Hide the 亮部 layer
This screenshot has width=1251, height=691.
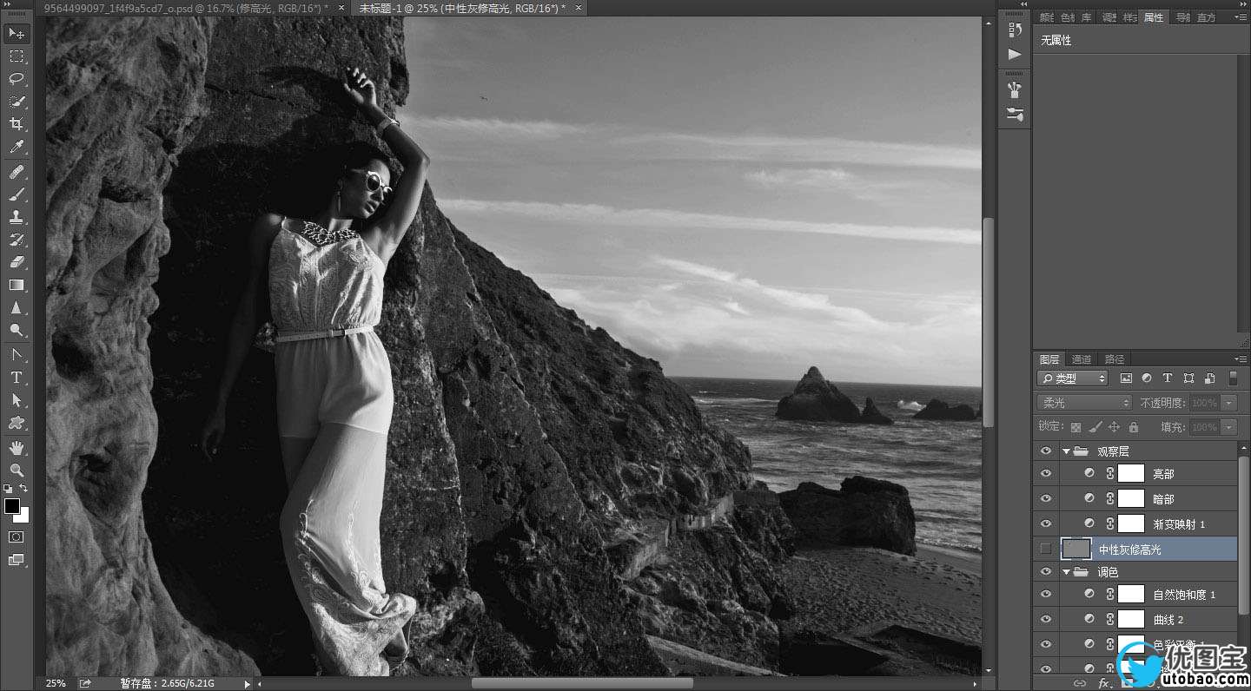click(x=1045, y=474)
